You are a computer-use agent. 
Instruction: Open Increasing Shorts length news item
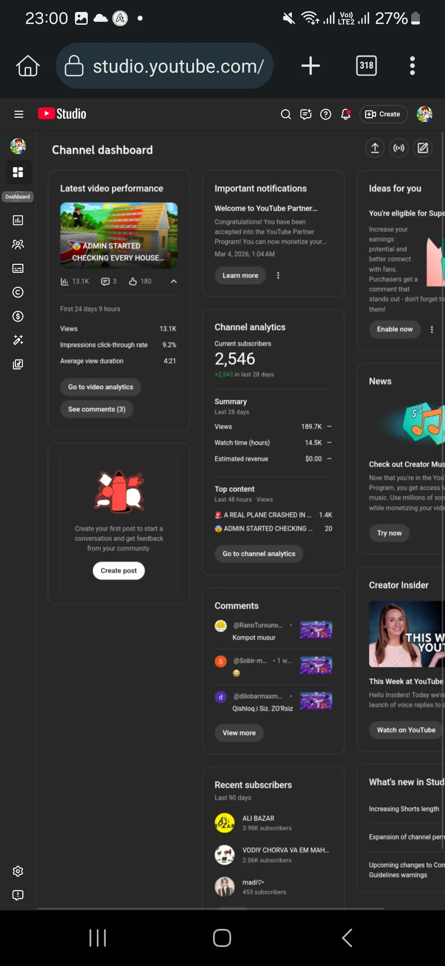click(404, 809)
